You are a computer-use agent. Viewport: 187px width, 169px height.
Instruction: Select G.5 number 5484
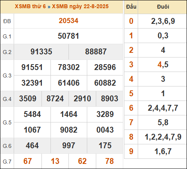(32, 114)
